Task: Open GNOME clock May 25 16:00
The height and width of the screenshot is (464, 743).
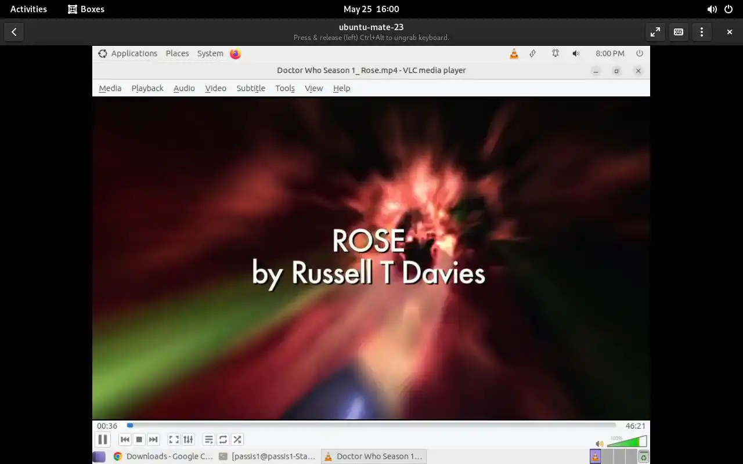Action: coord(371,9)
